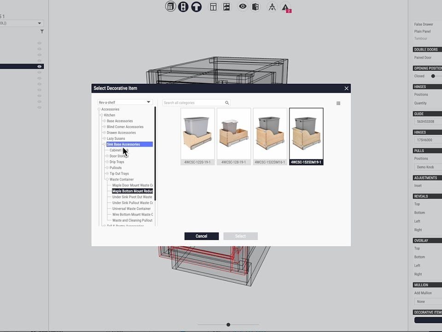Switch item view with the grid icon
Viewport: 442px width, 332px height.
pos(338,103)
